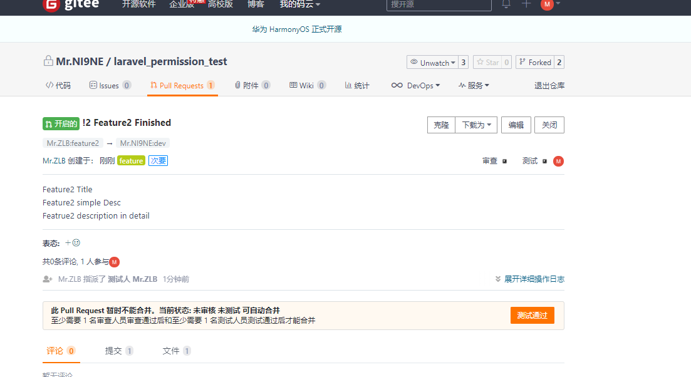This screenshot has height=377, width=691.
Task: Click the 测试 tester settings icon
Action: click(x=544, y=161)
